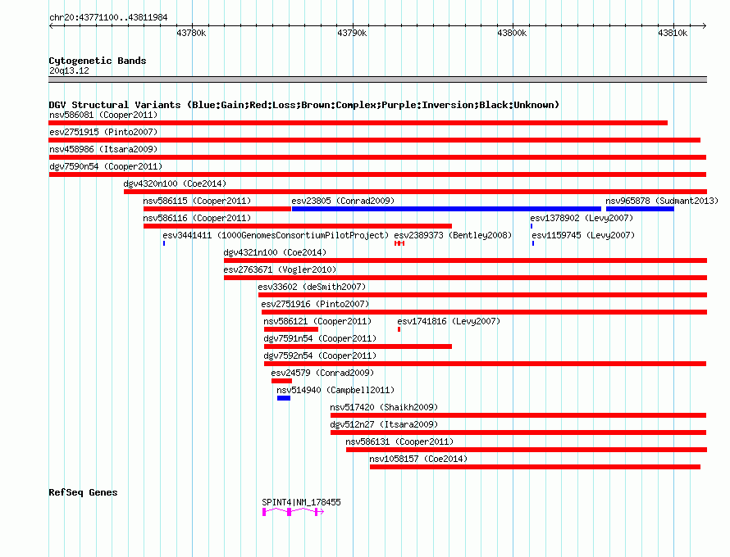Click the nsv965878 (Sudmant2013) label
The image size is (730, 557).
coord(662,201)
